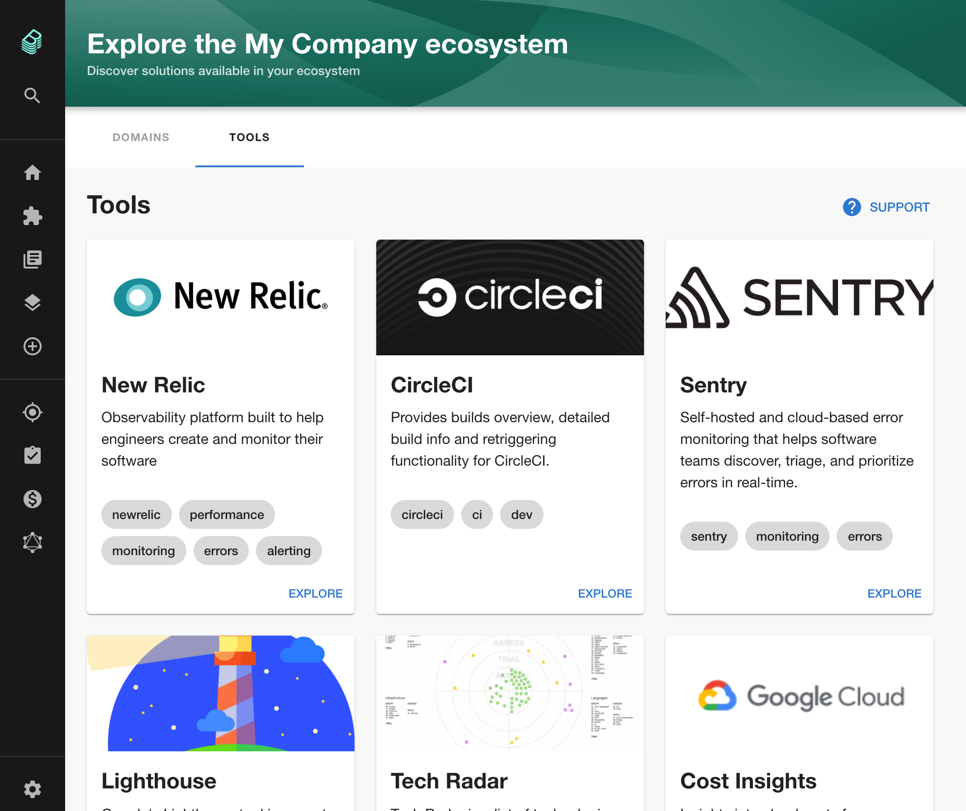966x811 pixels.
Task: Open the Cost Insights dollar icon
Action: (32, 499)
